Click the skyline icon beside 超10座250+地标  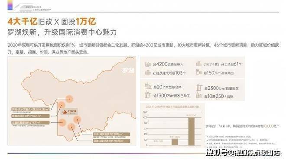tap(199, 95)
